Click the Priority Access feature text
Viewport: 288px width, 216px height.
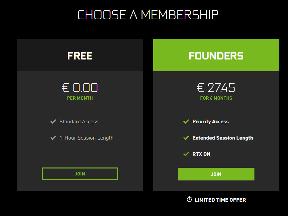[x=211, y=122]
